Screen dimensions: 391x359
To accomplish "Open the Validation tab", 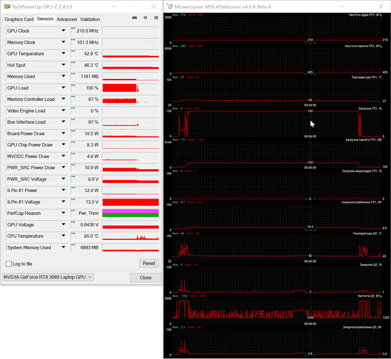I will (90, 19).
